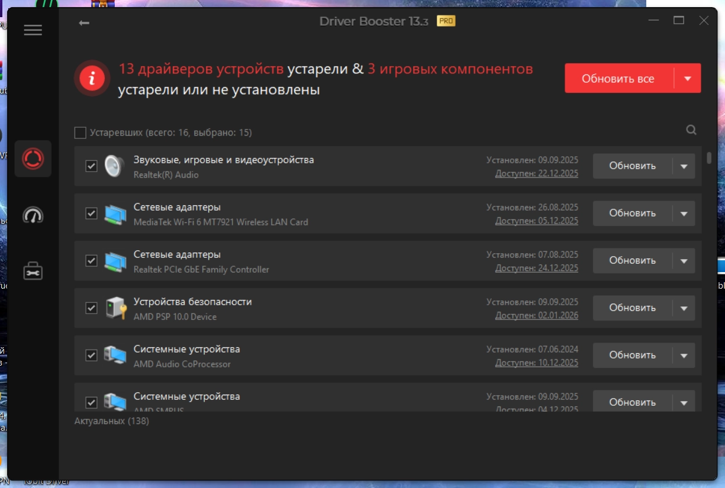The image size is (725, 488).
Task: Toggle the select-all Устаревших checkbox
Action: point(80,132)
